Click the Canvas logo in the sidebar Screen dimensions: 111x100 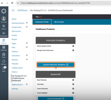click(x=4, y=11)
